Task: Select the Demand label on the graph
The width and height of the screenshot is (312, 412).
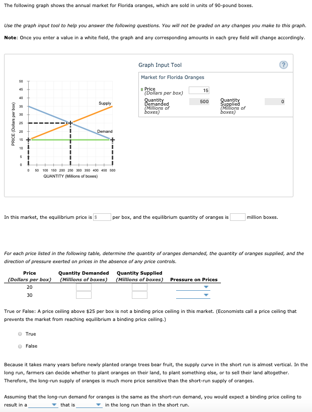Action: tap(105, 132)
